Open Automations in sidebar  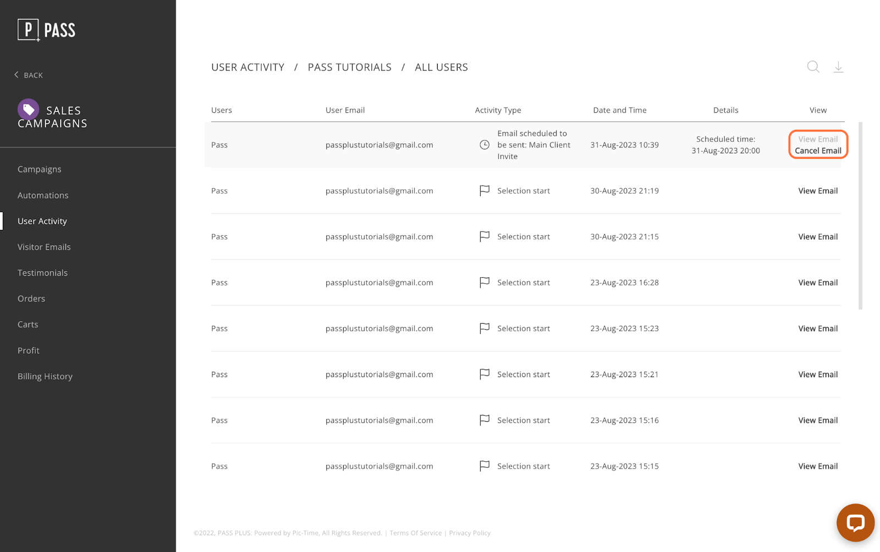(43, 195)
